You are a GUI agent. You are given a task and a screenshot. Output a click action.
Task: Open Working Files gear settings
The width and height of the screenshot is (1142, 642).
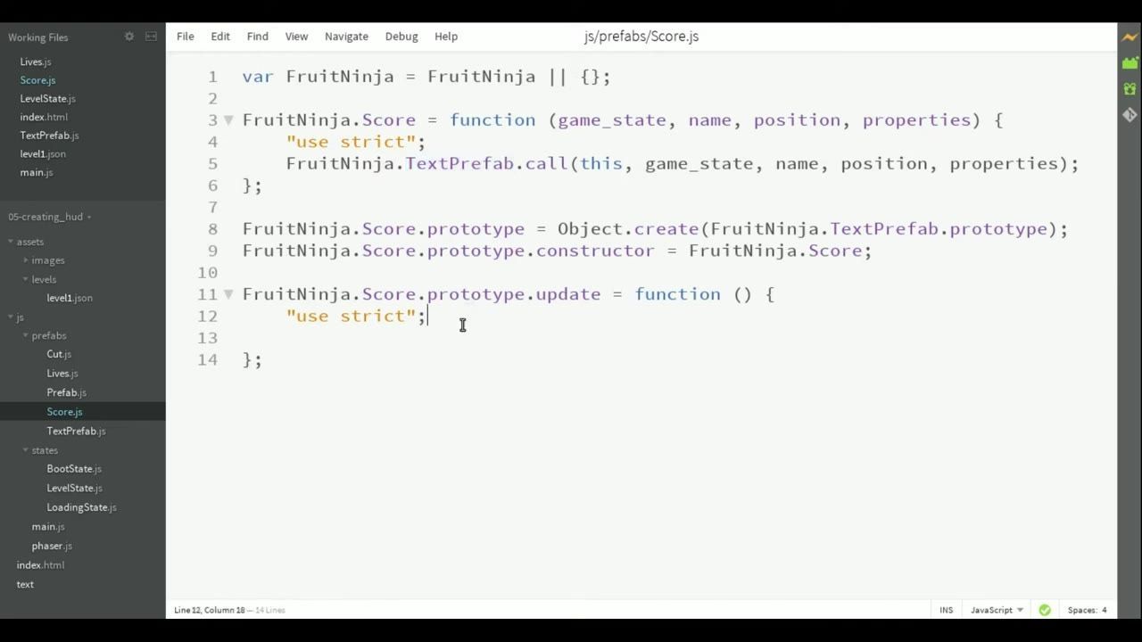[128, 37]
